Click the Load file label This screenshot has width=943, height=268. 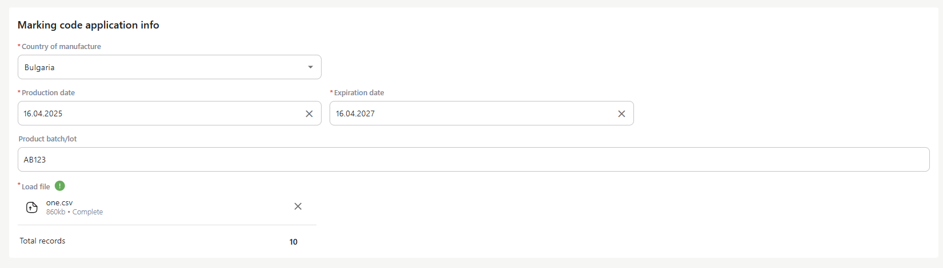click(35, 187)
